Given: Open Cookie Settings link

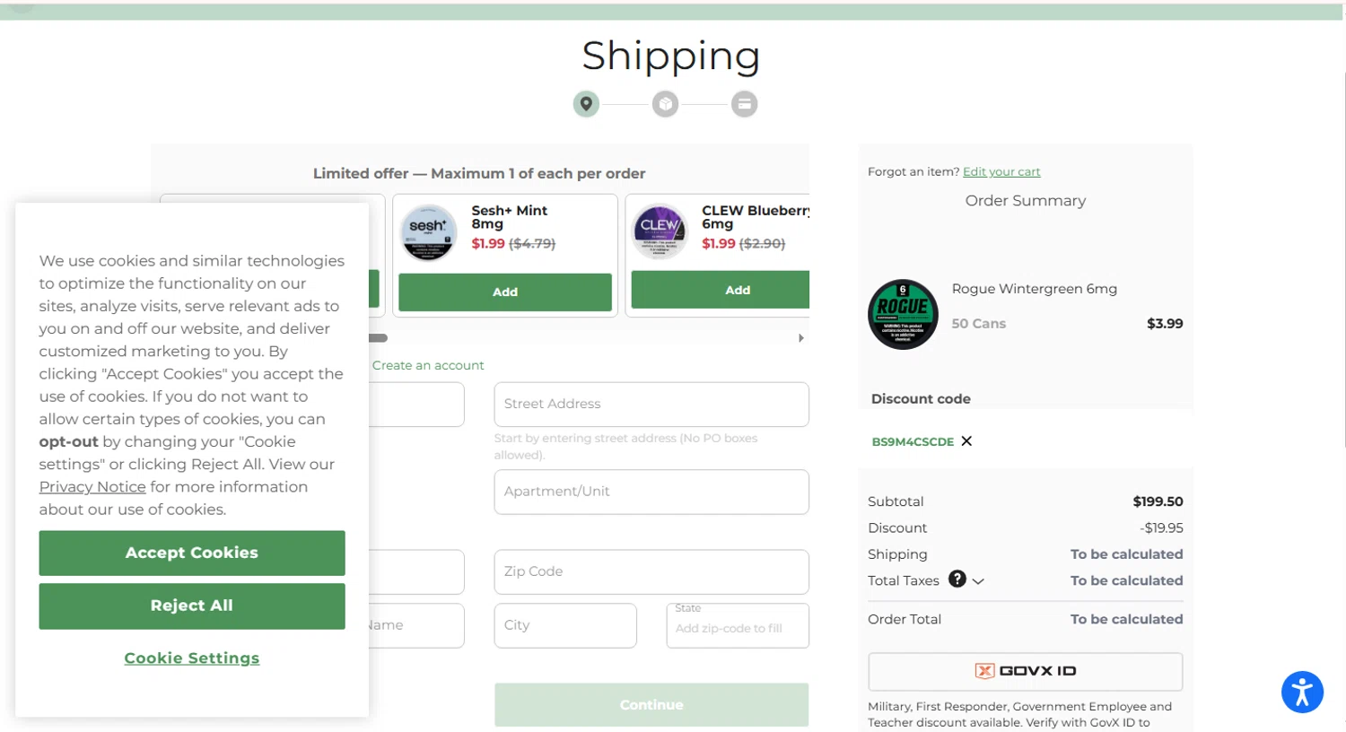Looking at the screenshot, I should [192, 658].
